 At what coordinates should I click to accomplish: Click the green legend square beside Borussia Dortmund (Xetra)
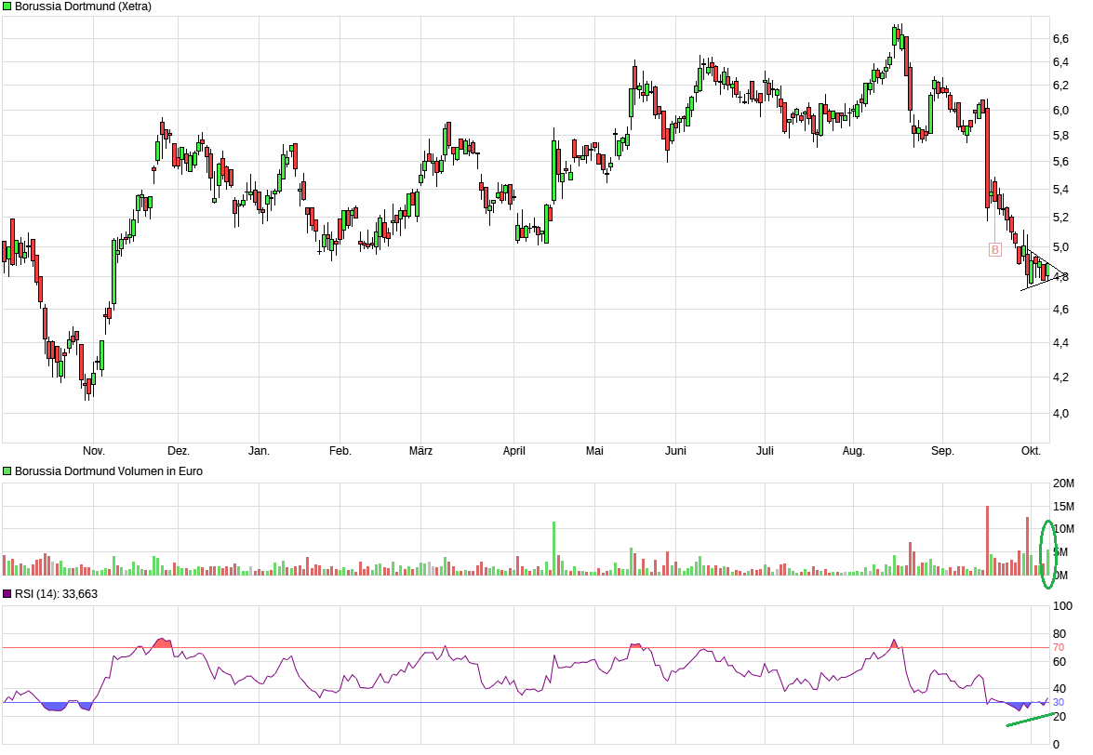click(7, 7)
